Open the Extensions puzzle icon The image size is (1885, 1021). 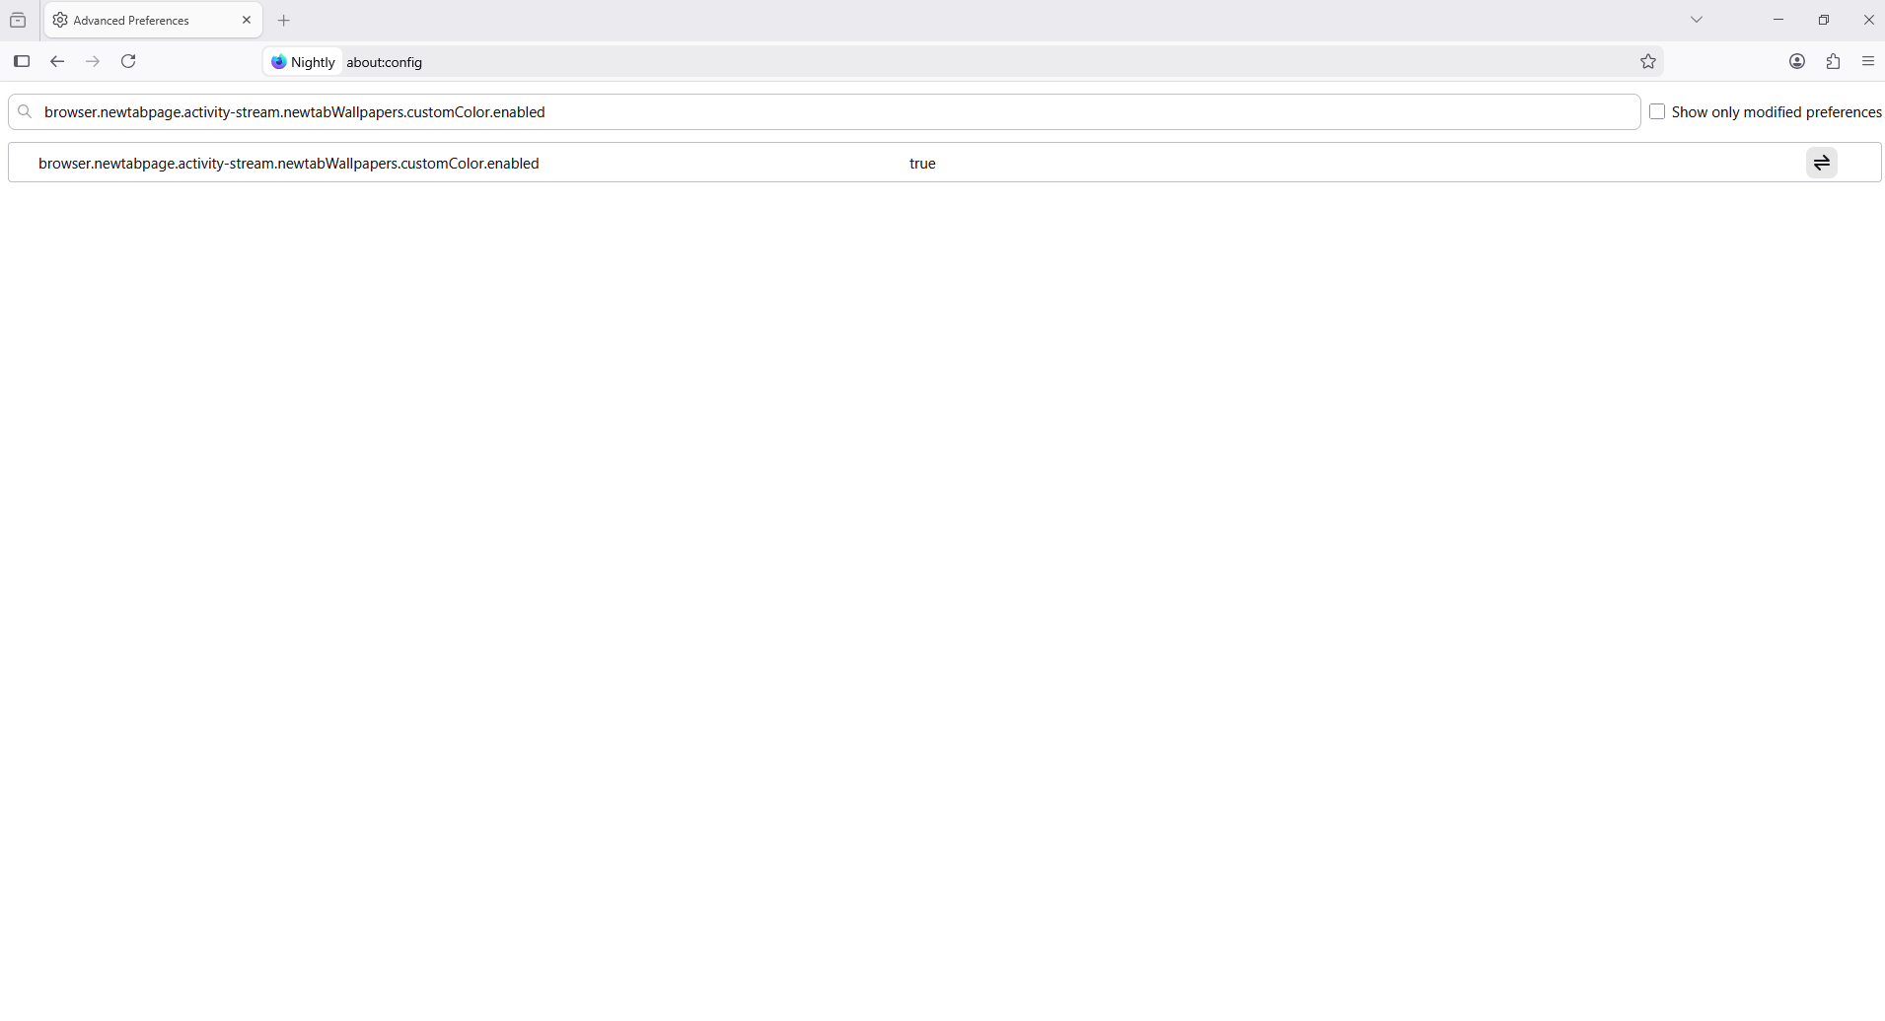click(x=1833, y=61)
